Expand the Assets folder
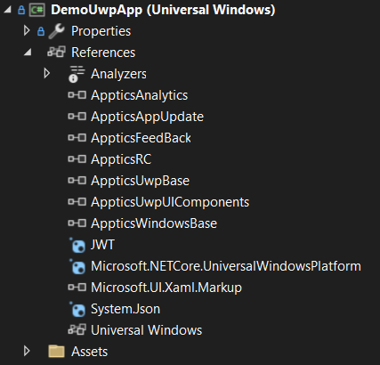Viewport: 380px width, 365px height. tap(27, 351)
